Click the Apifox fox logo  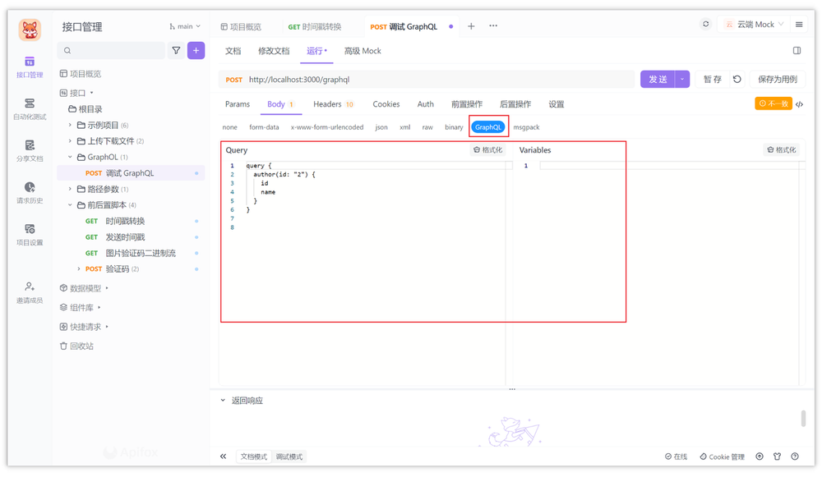point(30,30)
